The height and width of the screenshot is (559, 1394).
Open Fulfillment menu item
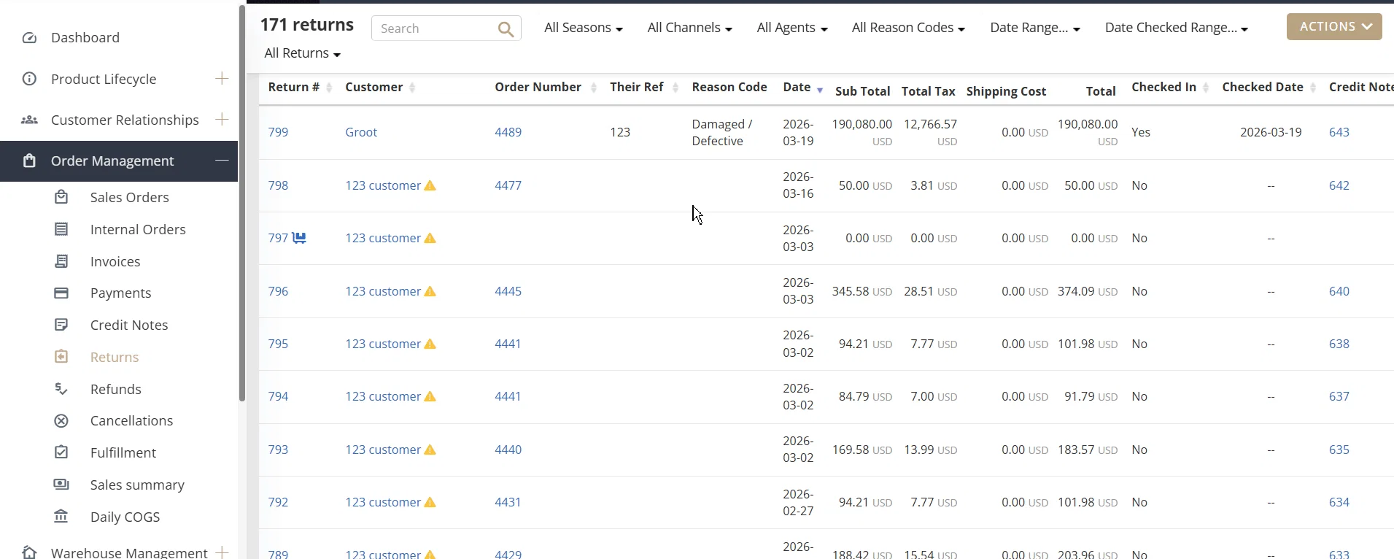pyautogui.click(x=123, y=452)
